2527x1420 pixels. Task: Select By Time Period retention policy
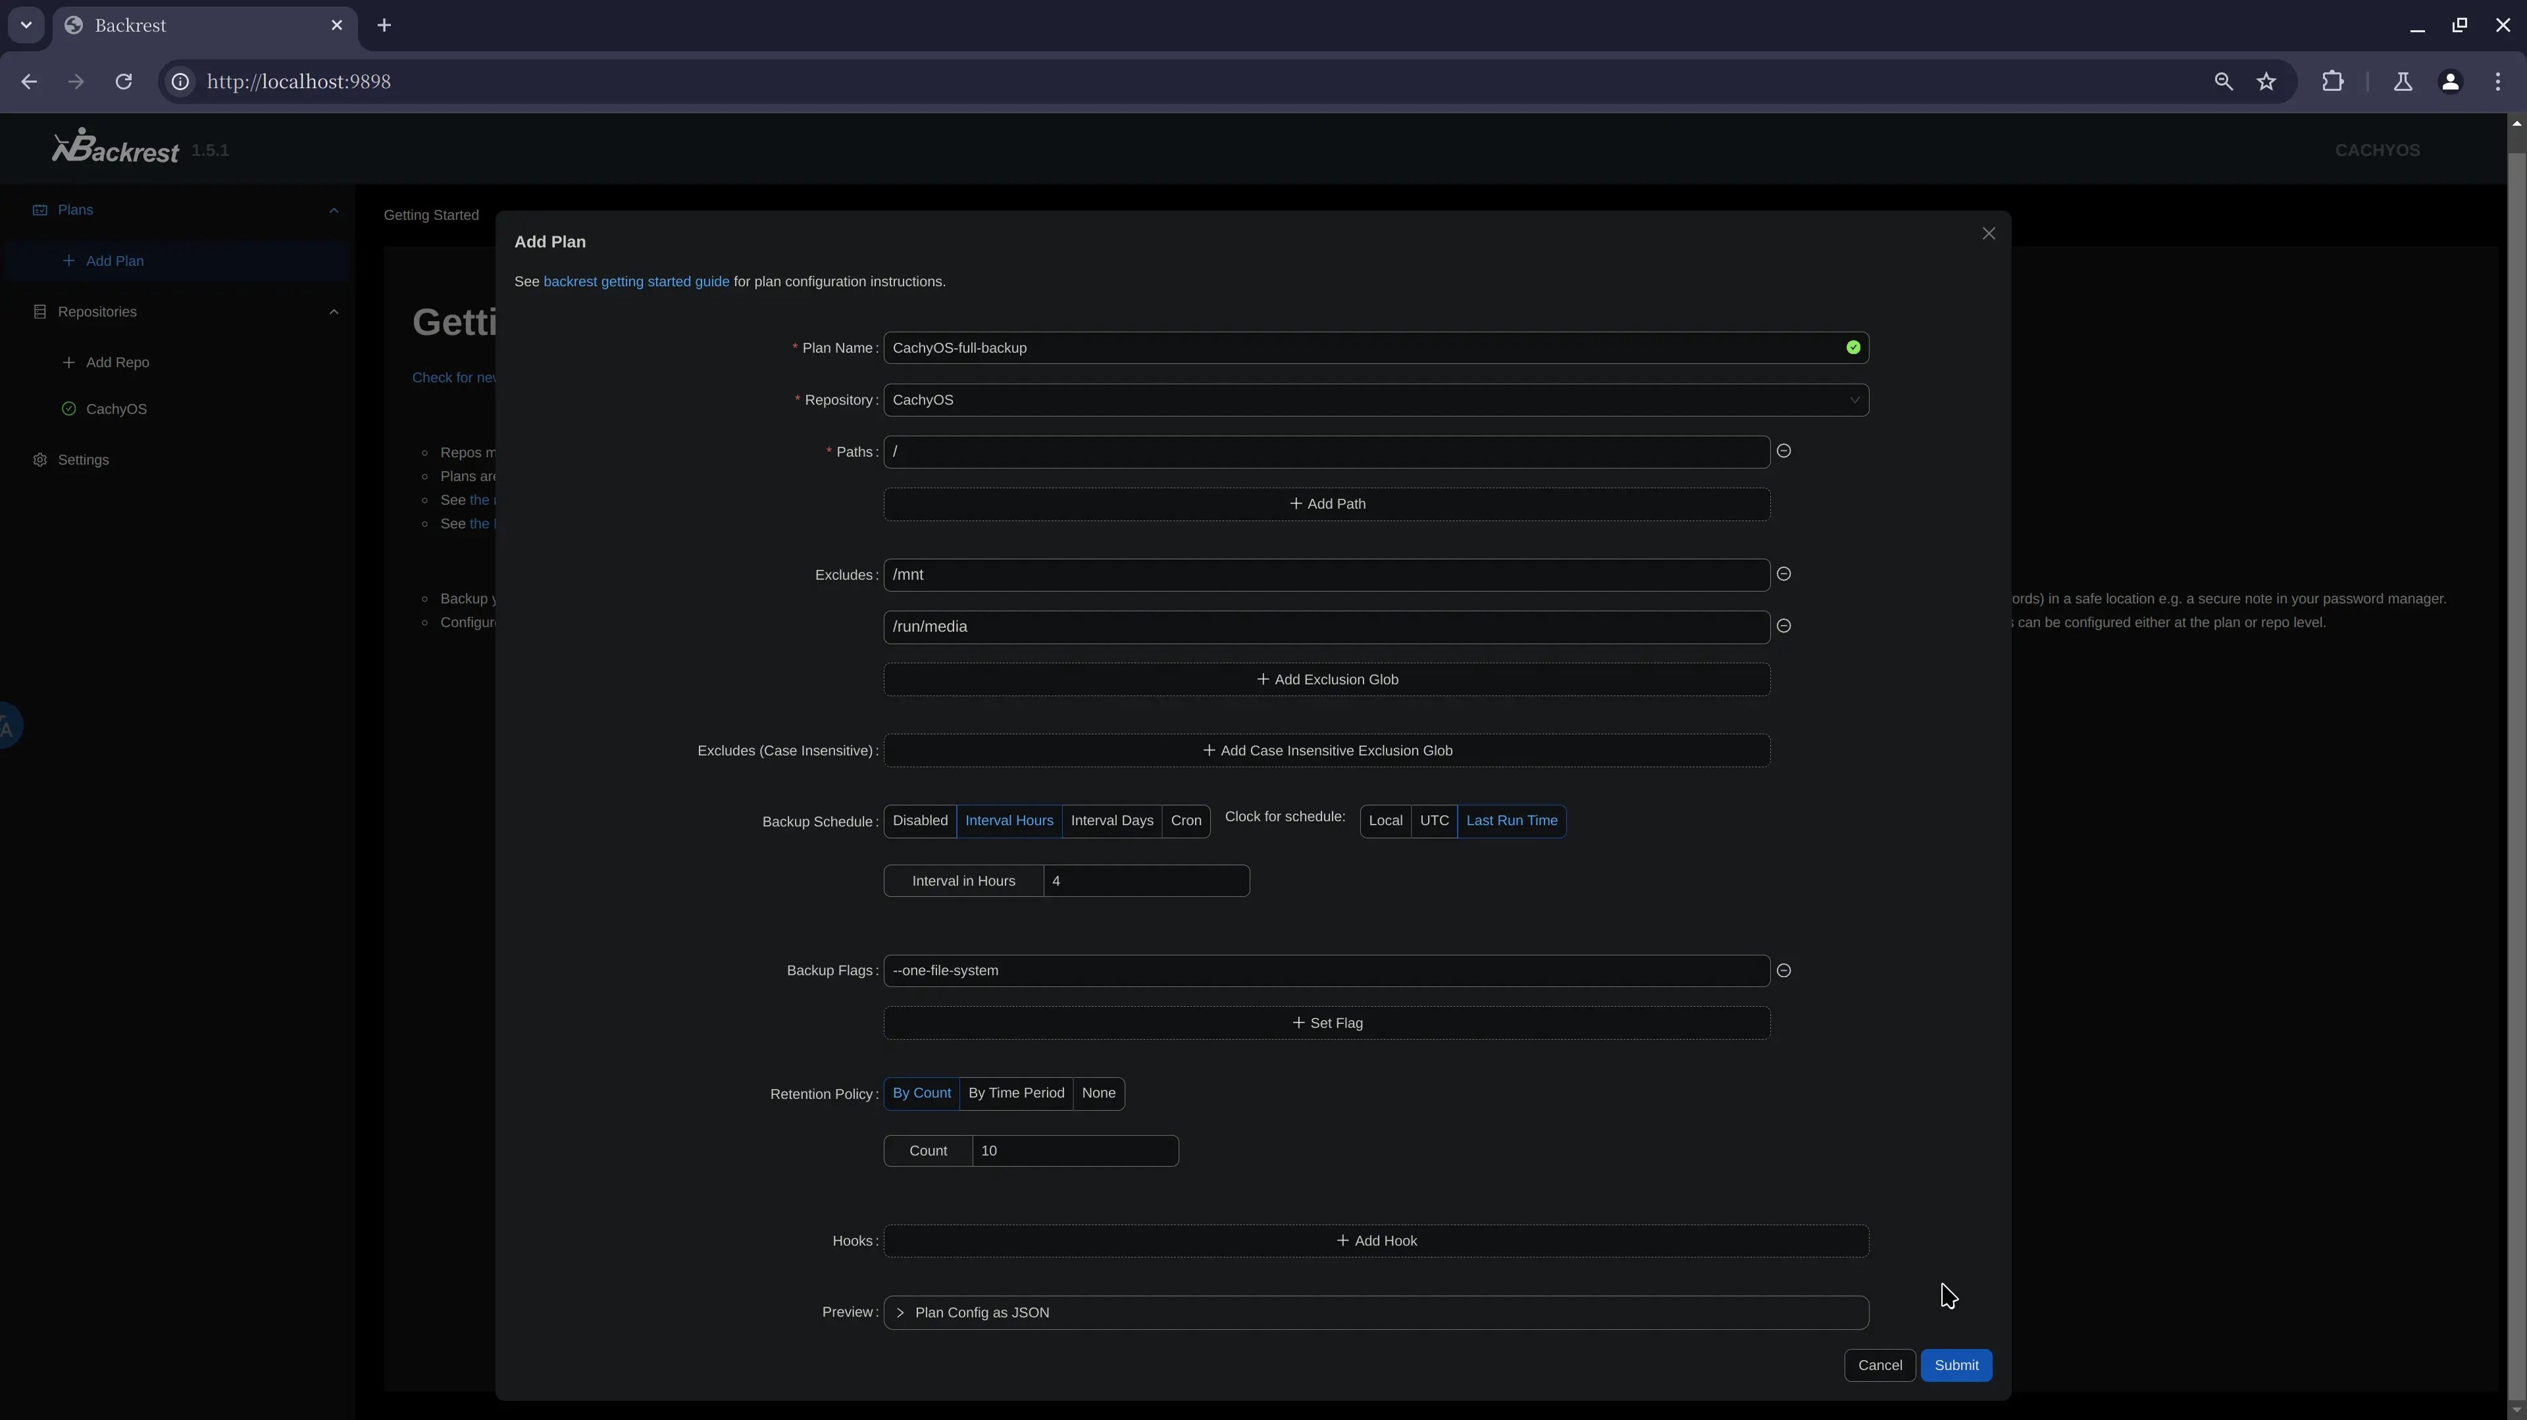click(x=1016, y=1094)
